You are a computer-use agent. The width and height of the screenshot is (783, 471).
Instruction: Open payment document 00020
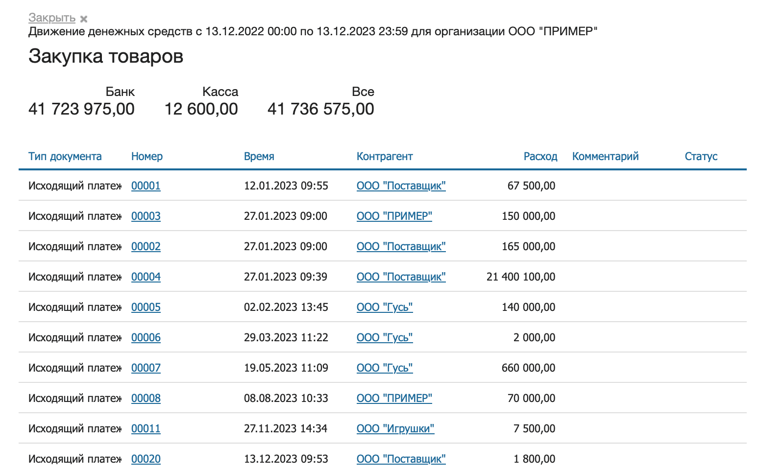tap(146, 459)
